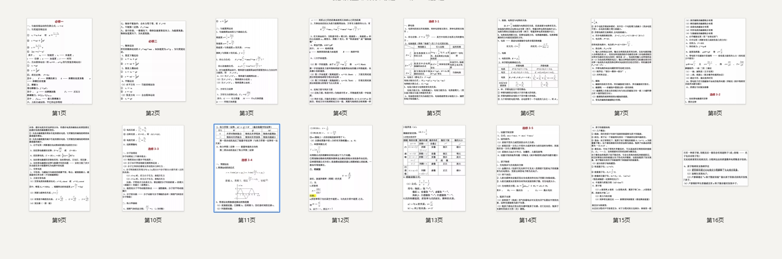
Task: Click the 第15页 page label
Action: 621,220
